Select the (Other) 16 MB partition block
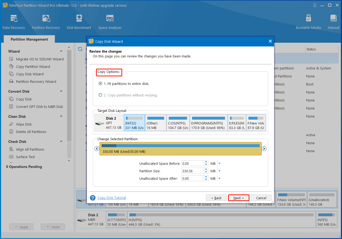This screenshot has width=342, height=239. pyautogui.click(x=156, y=123)
